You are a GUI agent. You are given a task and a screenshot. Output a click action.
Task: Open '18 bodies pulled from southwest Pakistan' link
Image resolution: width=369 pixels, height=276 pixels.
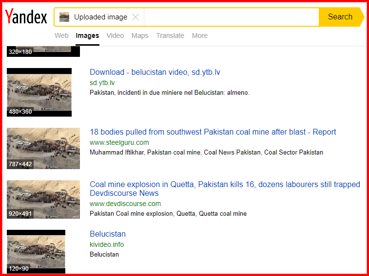[213, 132]
